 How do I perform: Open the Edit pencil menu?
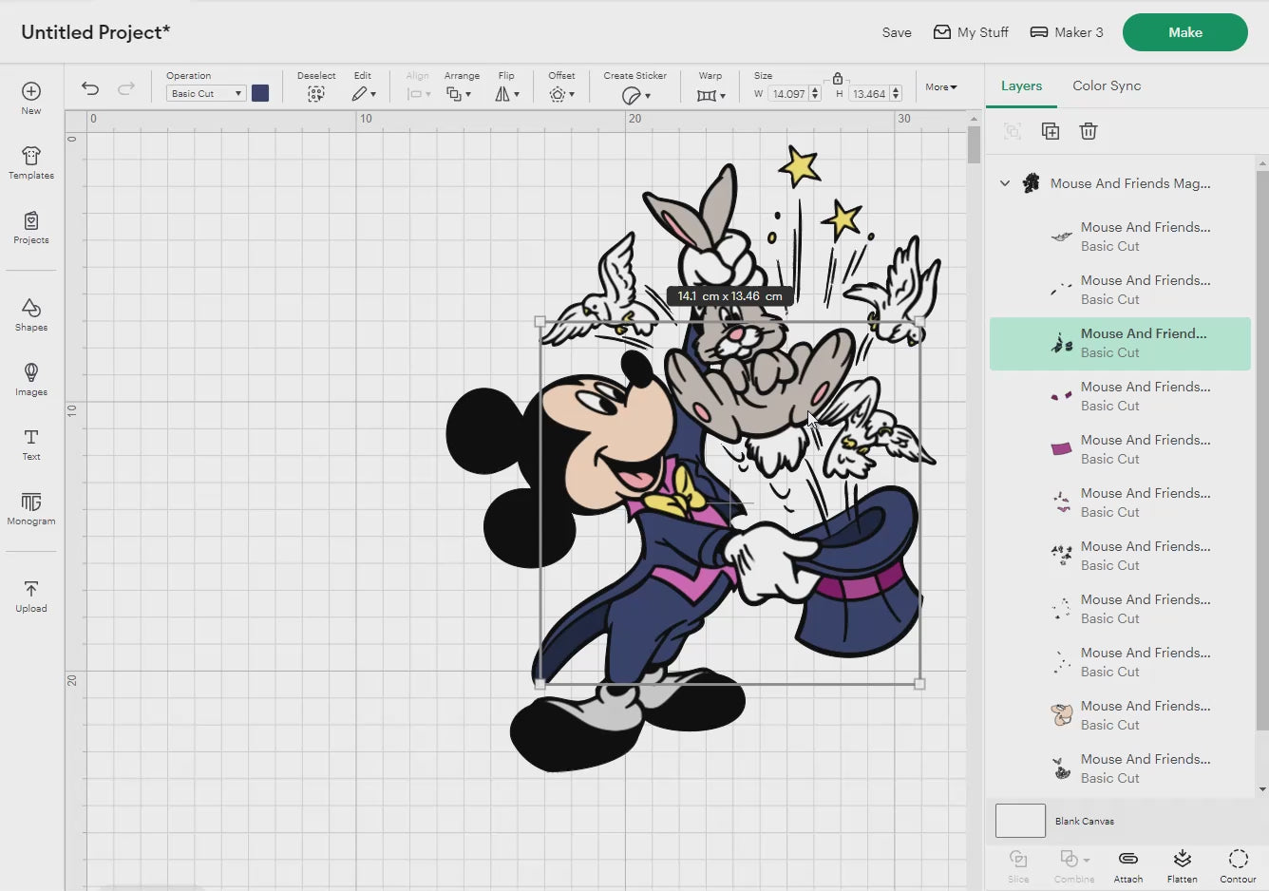(363, 94)
